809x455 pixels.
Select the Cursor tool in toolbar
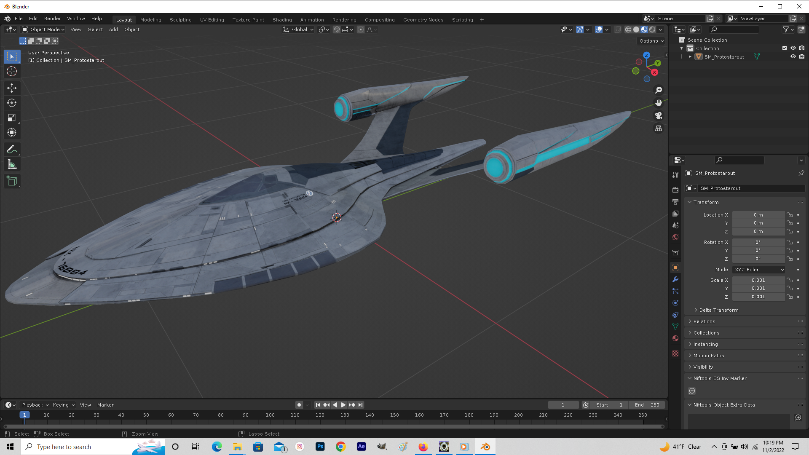[12, 71]
